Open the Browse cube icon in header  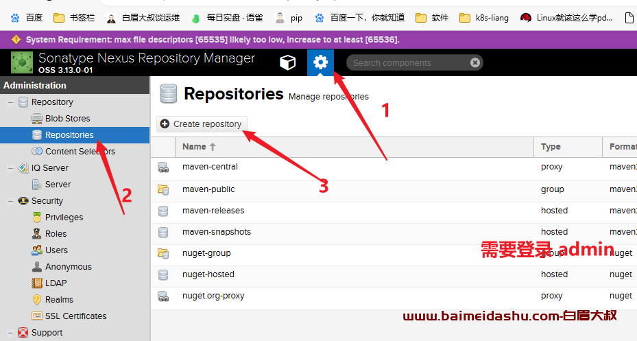[x=287, y=62]
